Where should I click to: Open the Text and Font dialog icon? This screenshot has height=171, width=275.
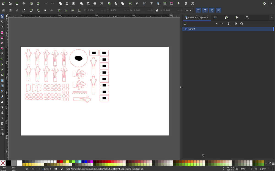point(151,4)
